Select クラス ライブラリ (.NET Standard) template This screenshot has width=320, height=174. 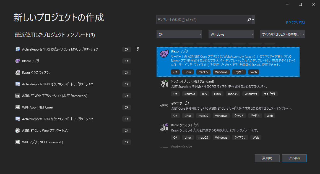pos(228,88)
